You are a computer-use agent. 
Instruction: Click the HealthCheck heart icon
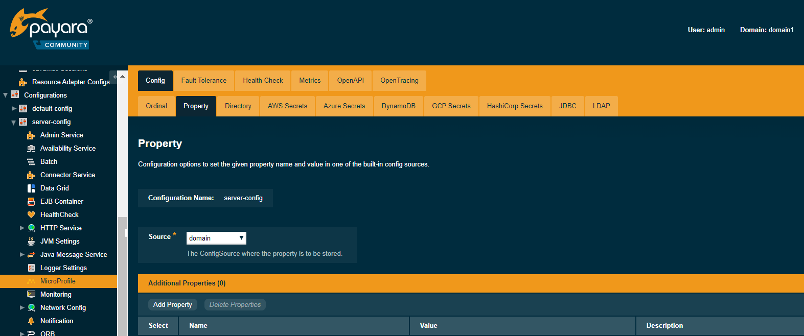click(31, 215)
